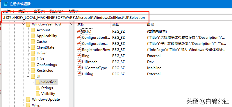Expand the Wisp tree node
Image resolution: width=232 pixels, height=107 pixels.
23,105
